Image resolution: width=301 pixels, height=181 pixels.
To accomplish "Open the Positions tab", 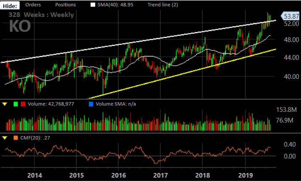I will [65, 5].
